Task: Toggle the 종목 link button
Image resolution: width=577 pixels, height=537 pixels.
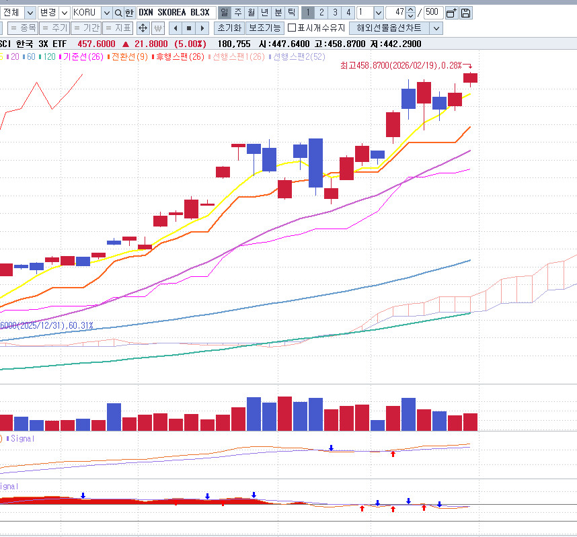Action: pos(23,28)
